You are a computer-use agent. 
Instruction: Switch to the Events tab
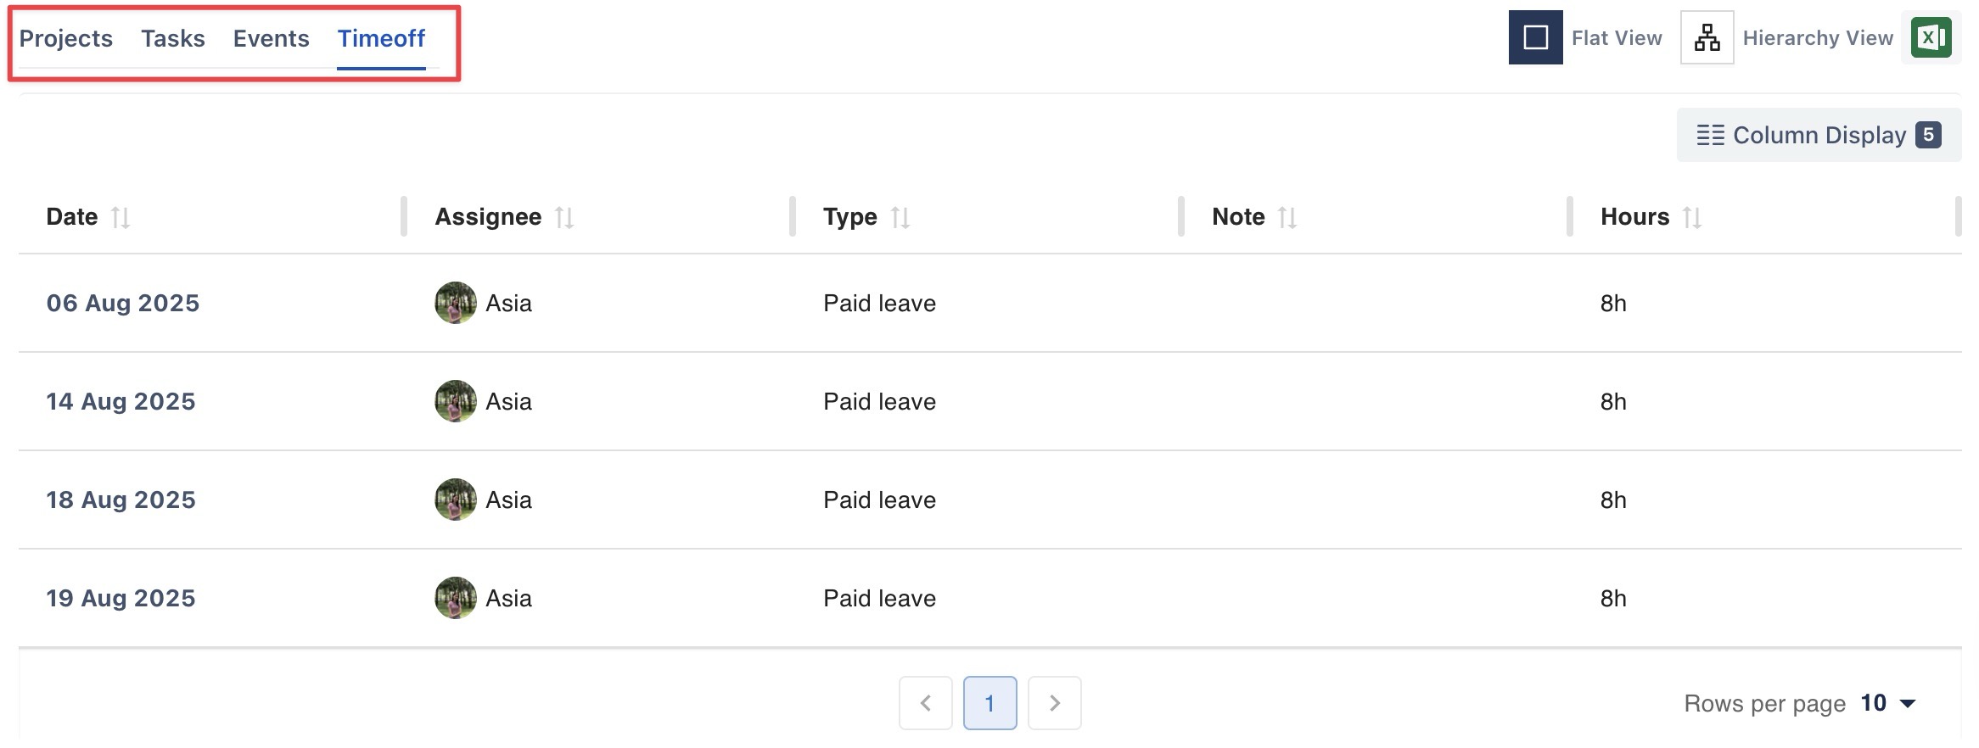point(272,38)
